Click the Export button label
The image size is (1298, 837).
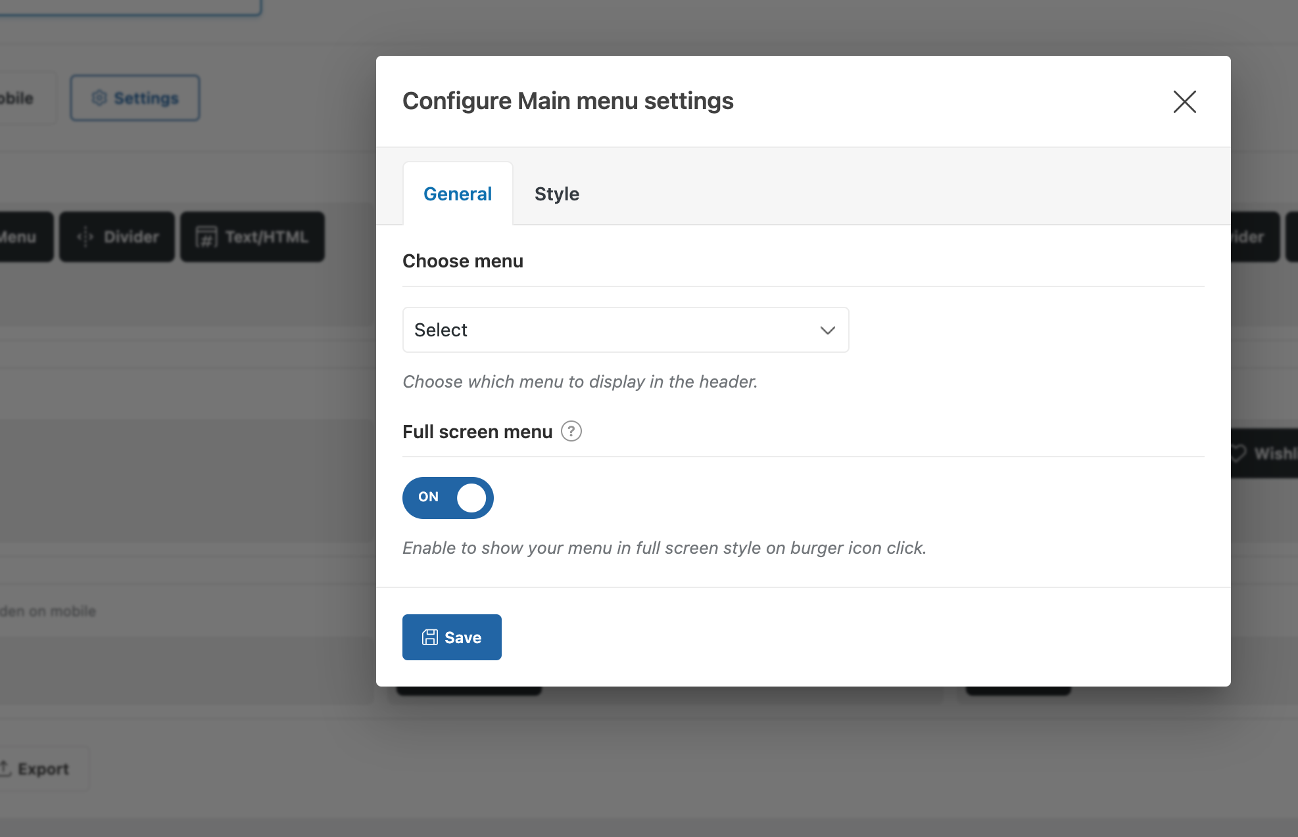click(43, 769)
